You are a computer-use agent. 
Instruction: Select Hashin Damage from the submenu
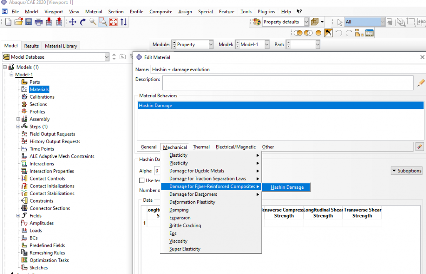click(286, 187)
